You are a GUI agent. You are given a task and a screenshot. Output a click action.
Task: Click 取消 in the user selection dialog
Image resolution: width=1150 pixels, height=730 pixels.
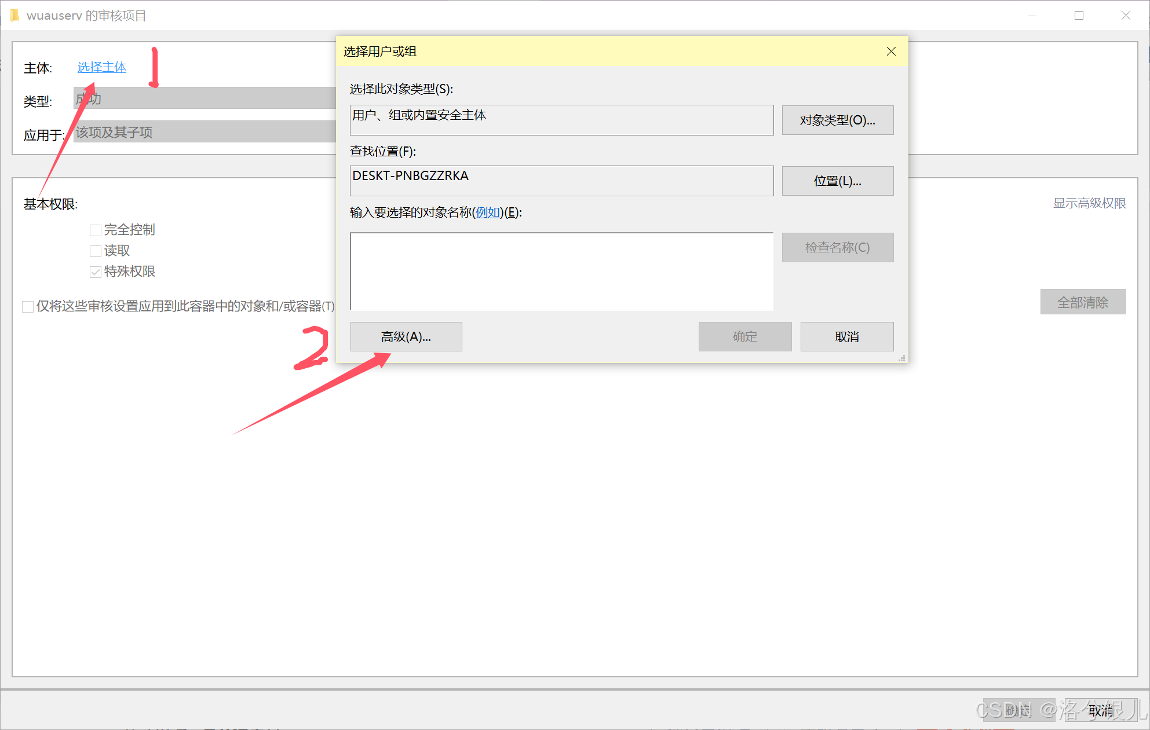pyautogui.click(x=846, y=337)
